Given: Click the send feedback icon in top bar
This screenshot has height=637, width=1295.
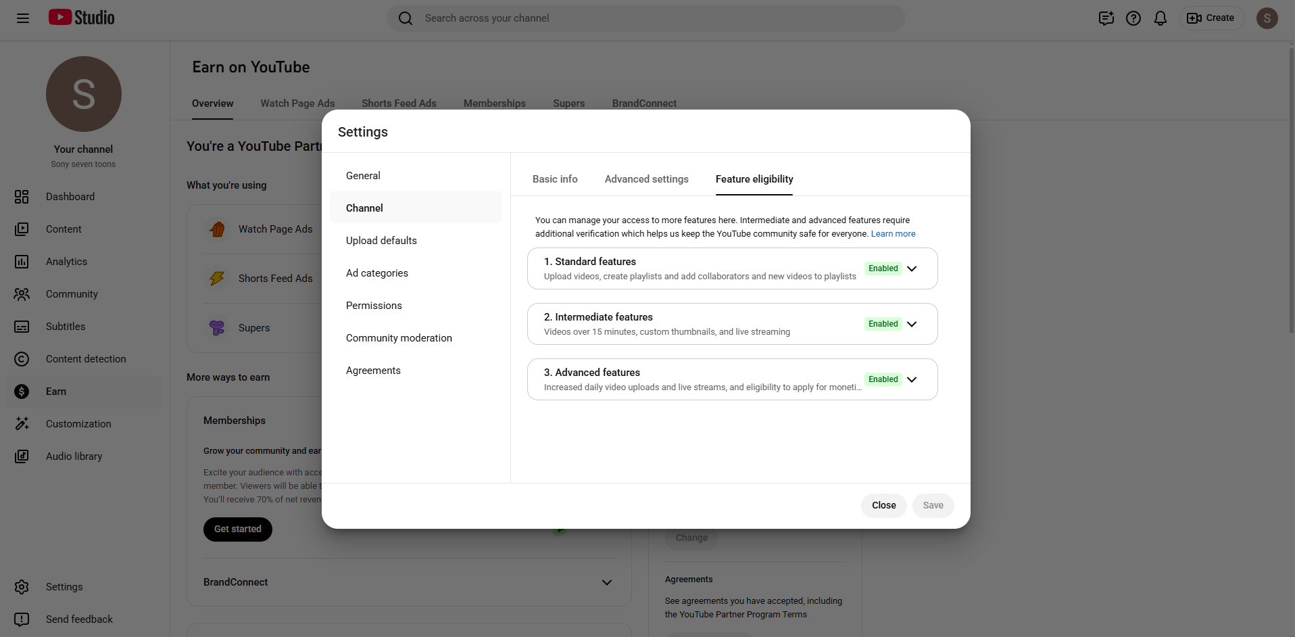Looking at the screenshot, I should [1106, 18].
